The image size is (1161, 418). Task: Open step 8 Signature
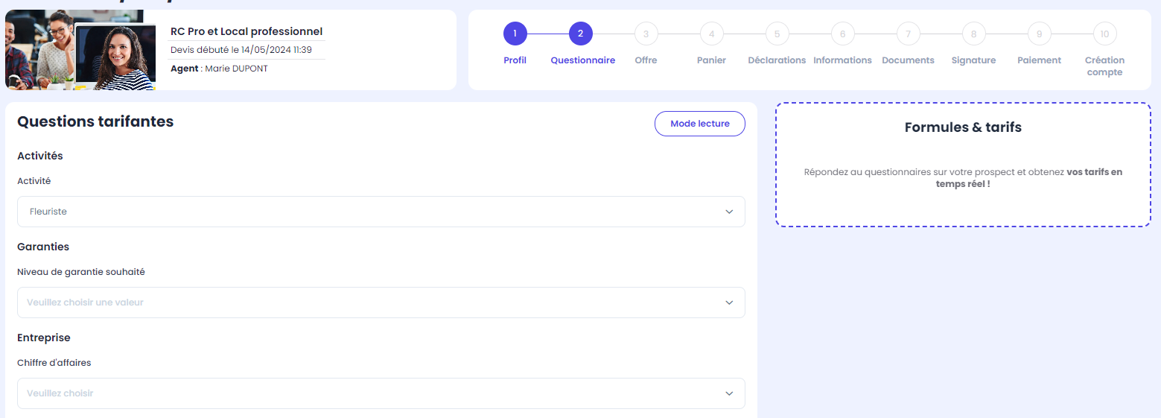click(973, 34)
